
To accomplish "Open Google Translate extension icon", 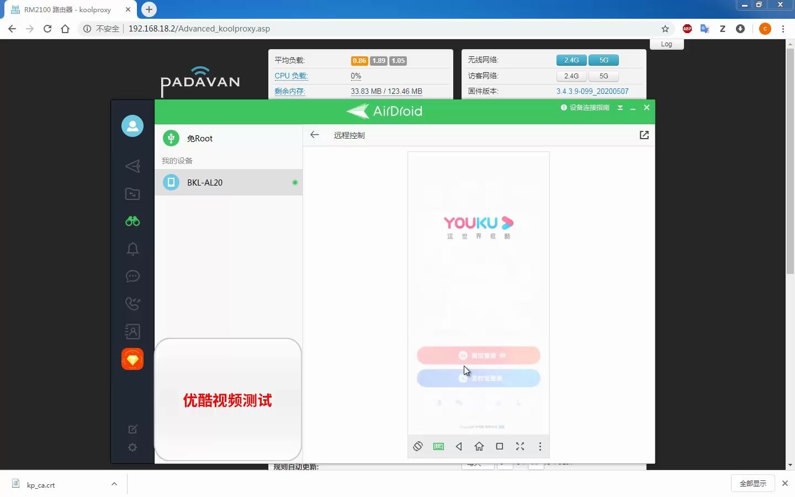I will (705, 29).
